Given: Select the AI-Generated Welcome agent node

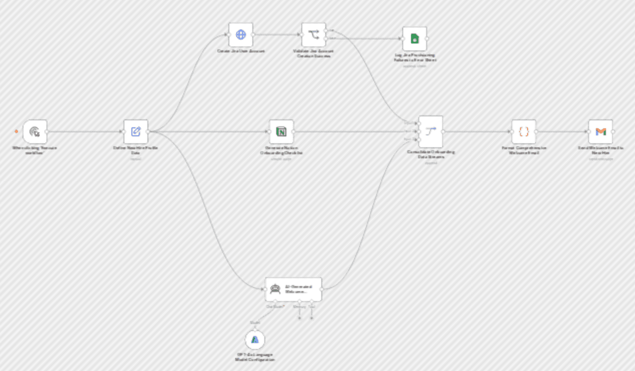Looking at the screenshot, I should (293, 289).
